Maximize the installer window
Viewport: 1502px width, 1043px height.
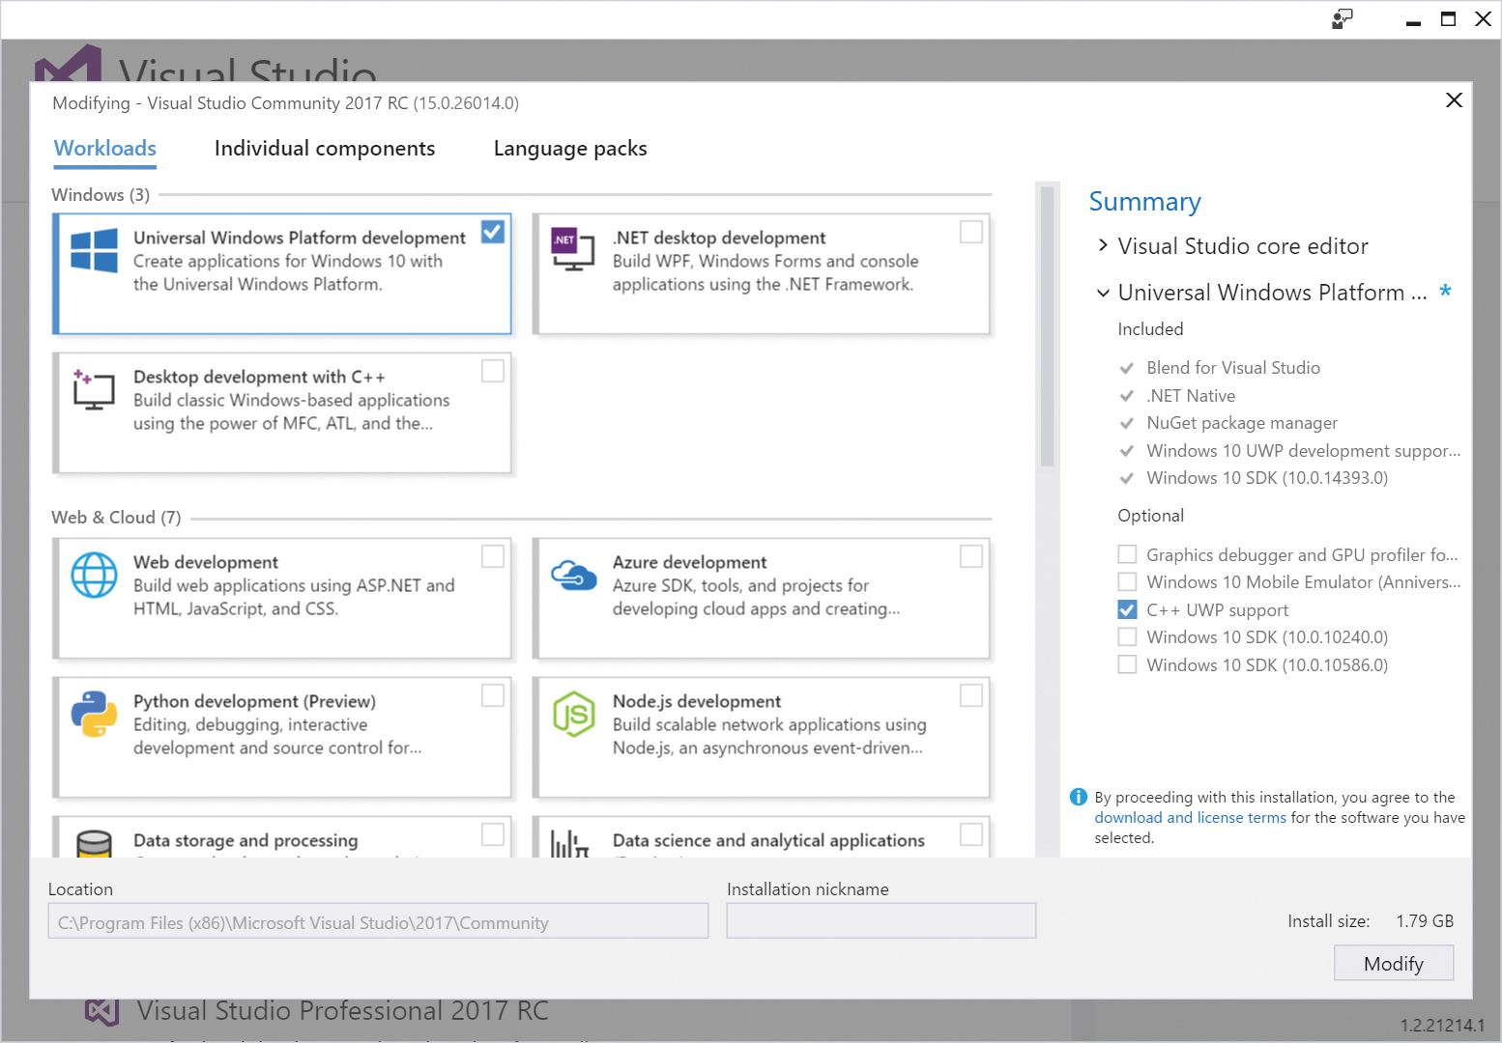click(x=1448, y=18)
